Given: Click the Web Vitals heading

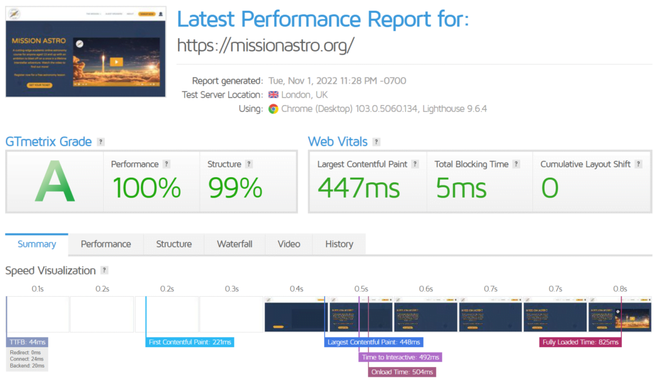Looking at the screenshot, I should pyautogui.click(x=338, y=142).
